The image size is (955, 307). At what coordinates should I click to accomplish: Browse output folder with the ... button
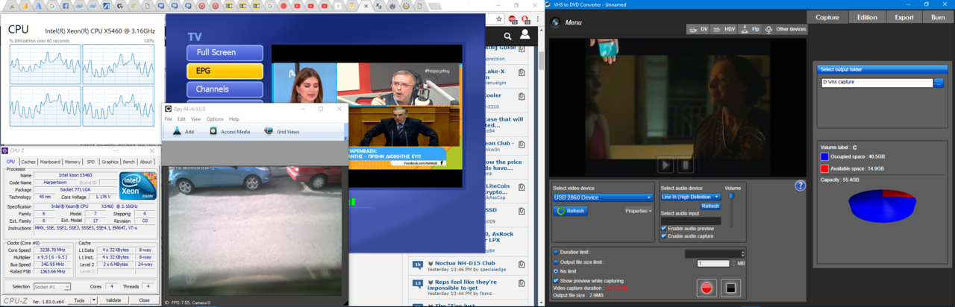(939, 83)
